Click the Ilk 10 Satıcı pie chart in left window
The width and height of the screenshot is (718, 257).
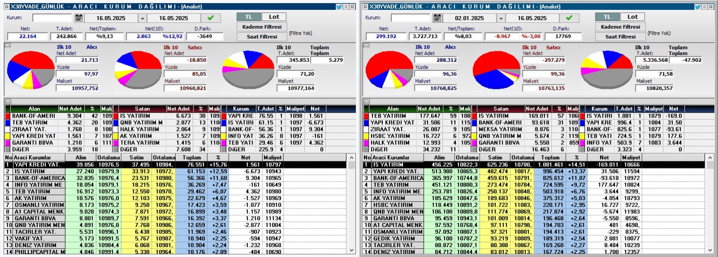(x=138, y=70)
